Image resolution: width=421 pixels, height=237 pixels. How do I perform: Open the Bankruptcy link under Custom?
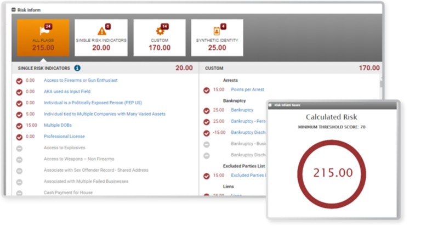(242, 110)
